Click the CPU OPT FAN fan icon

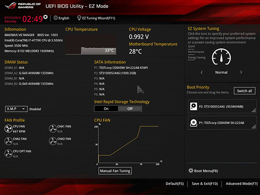(x=9, y=153)
